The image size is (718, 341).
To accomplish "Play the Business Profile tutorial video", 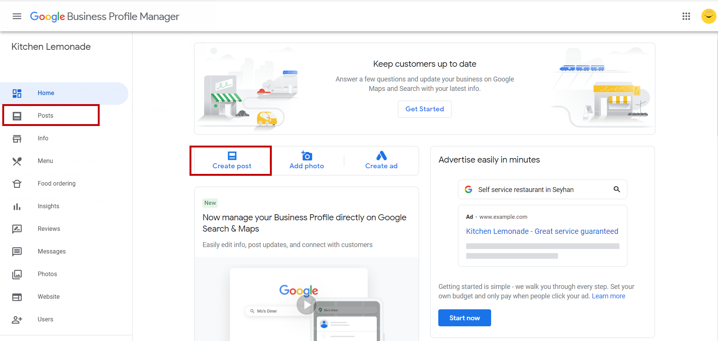I will pyautogui.click(x=307, y=305).
